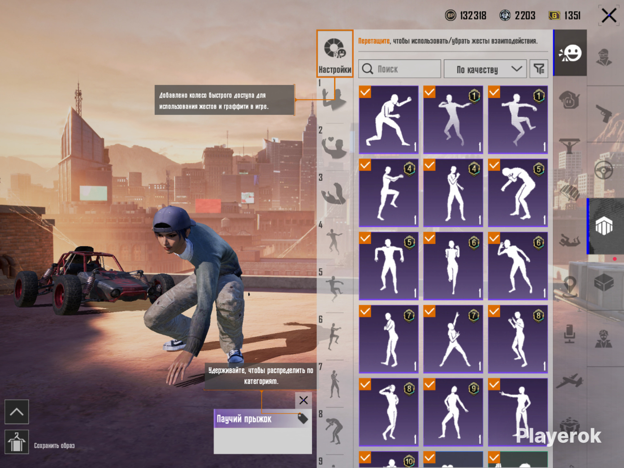Open the По качеству sort dropdown
Image resolution: width=624 pixels, height=468 pixels.
point(485,69)
